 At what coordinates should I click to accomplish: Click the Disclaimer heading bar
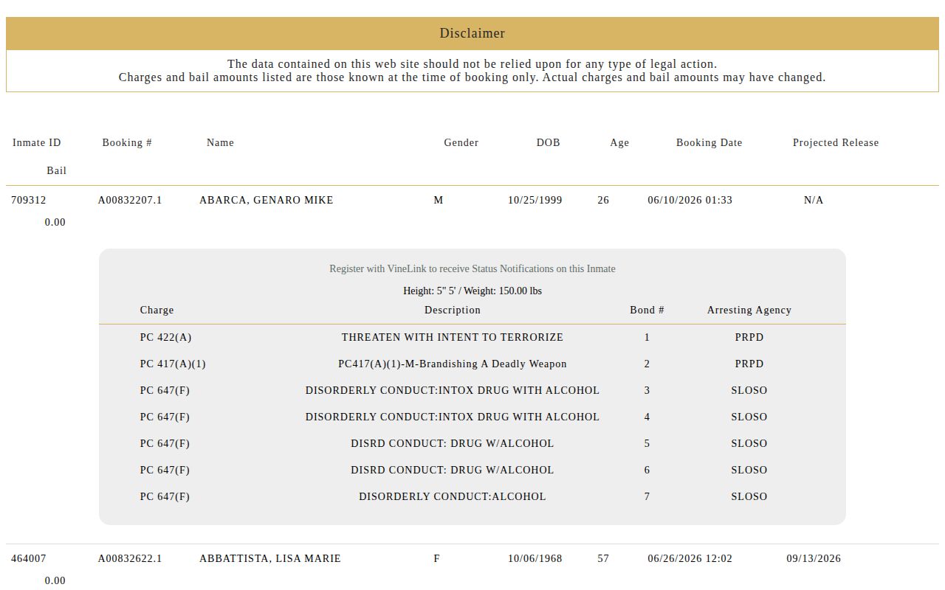[x=472, y=33]
